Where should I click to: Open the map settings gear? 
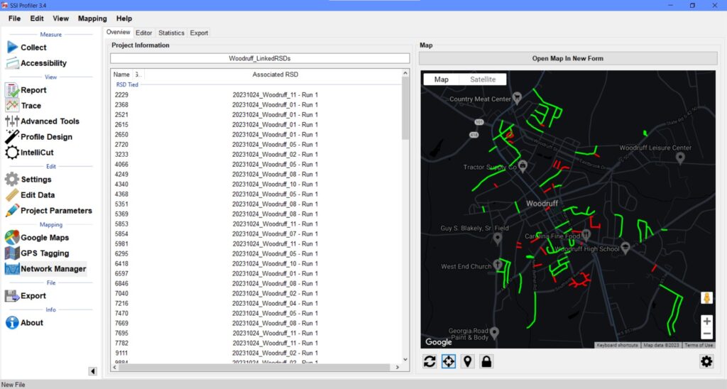[706, 361]
